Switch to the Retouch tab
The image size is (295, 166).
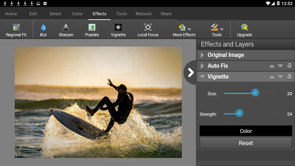[x=144, y=14]
